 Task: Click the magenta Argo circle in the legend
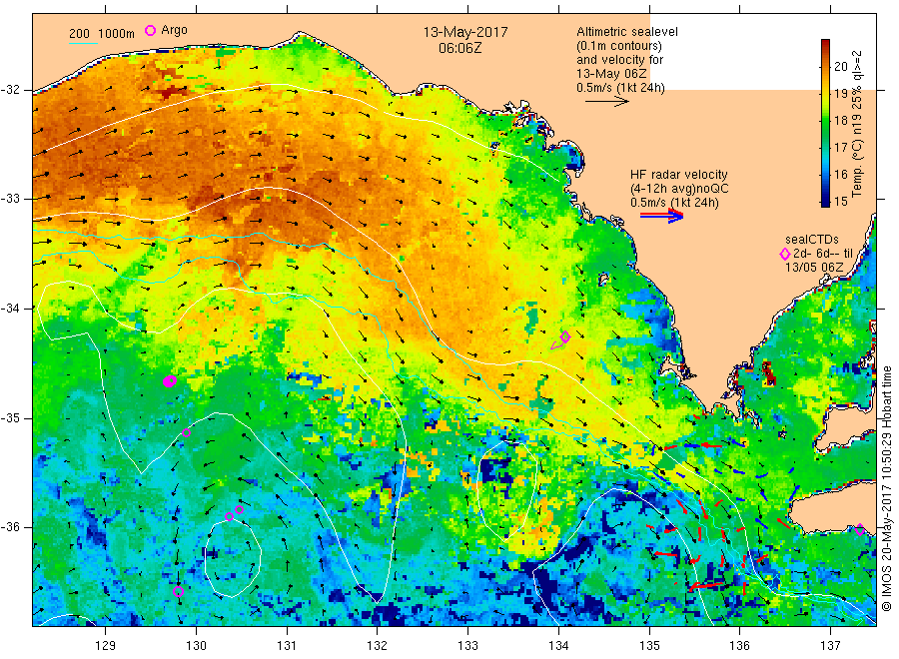(x=150, y=30)
